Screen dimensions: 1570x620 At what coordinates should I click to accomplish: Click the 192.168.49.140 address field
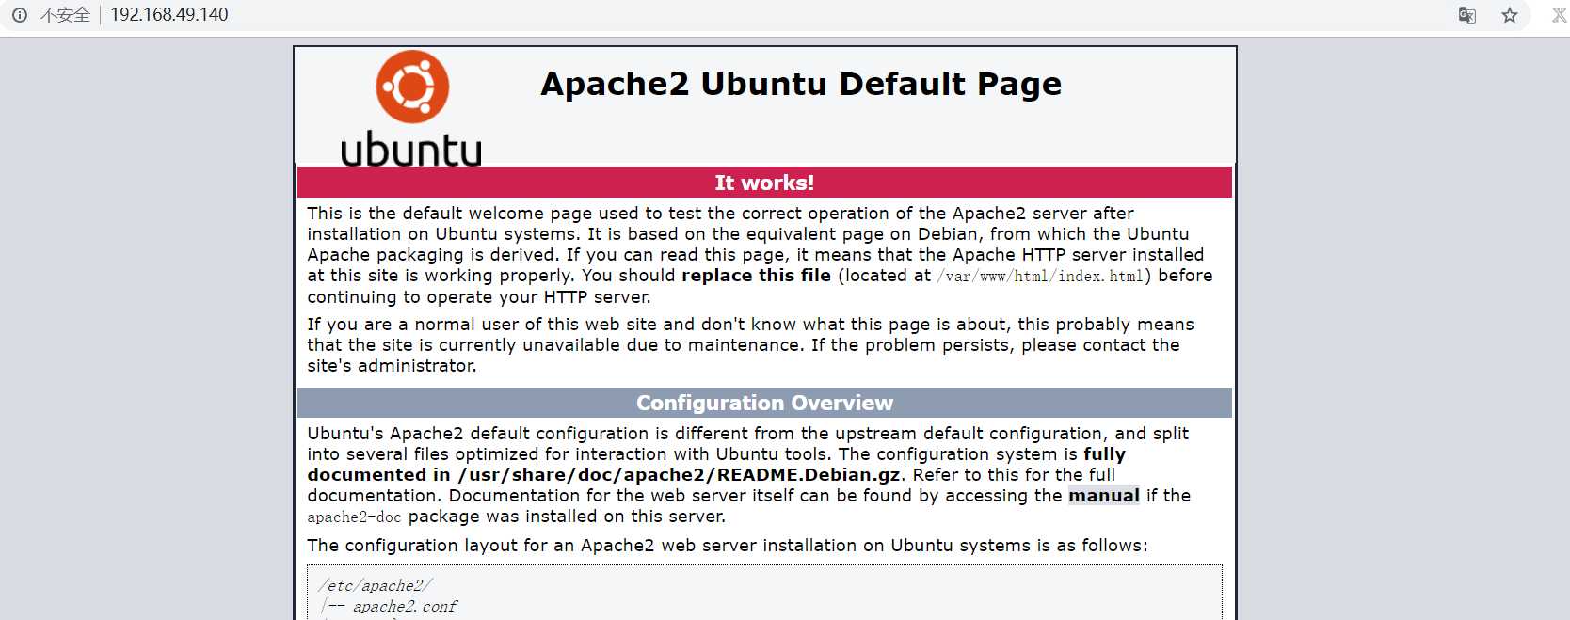coord(169,15)
